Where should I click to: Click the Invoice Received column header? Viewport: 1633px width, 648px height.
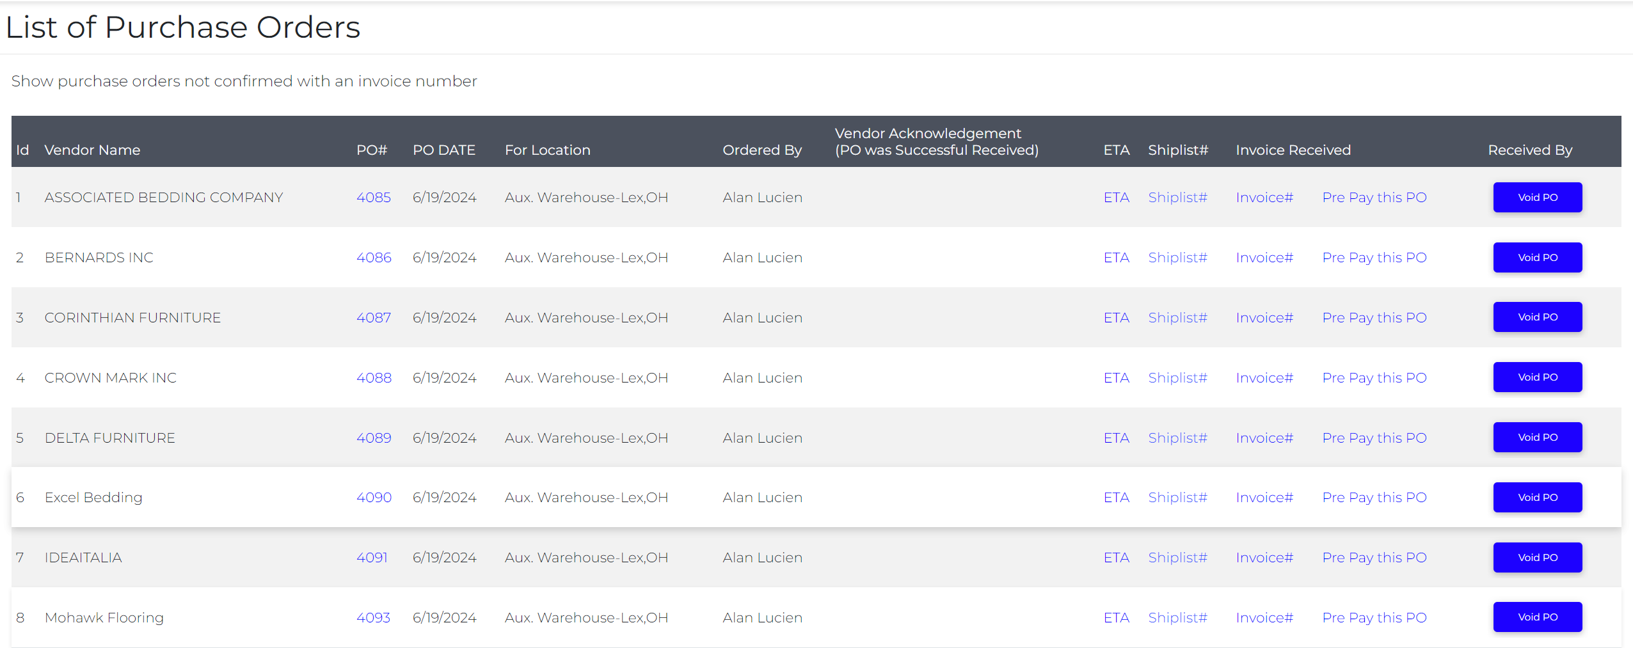1293,150
